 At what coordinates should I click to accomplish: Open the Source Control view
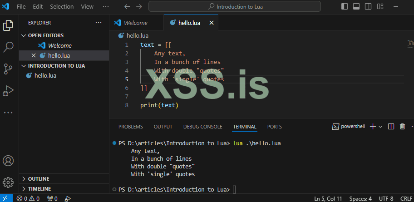point(8,69)
